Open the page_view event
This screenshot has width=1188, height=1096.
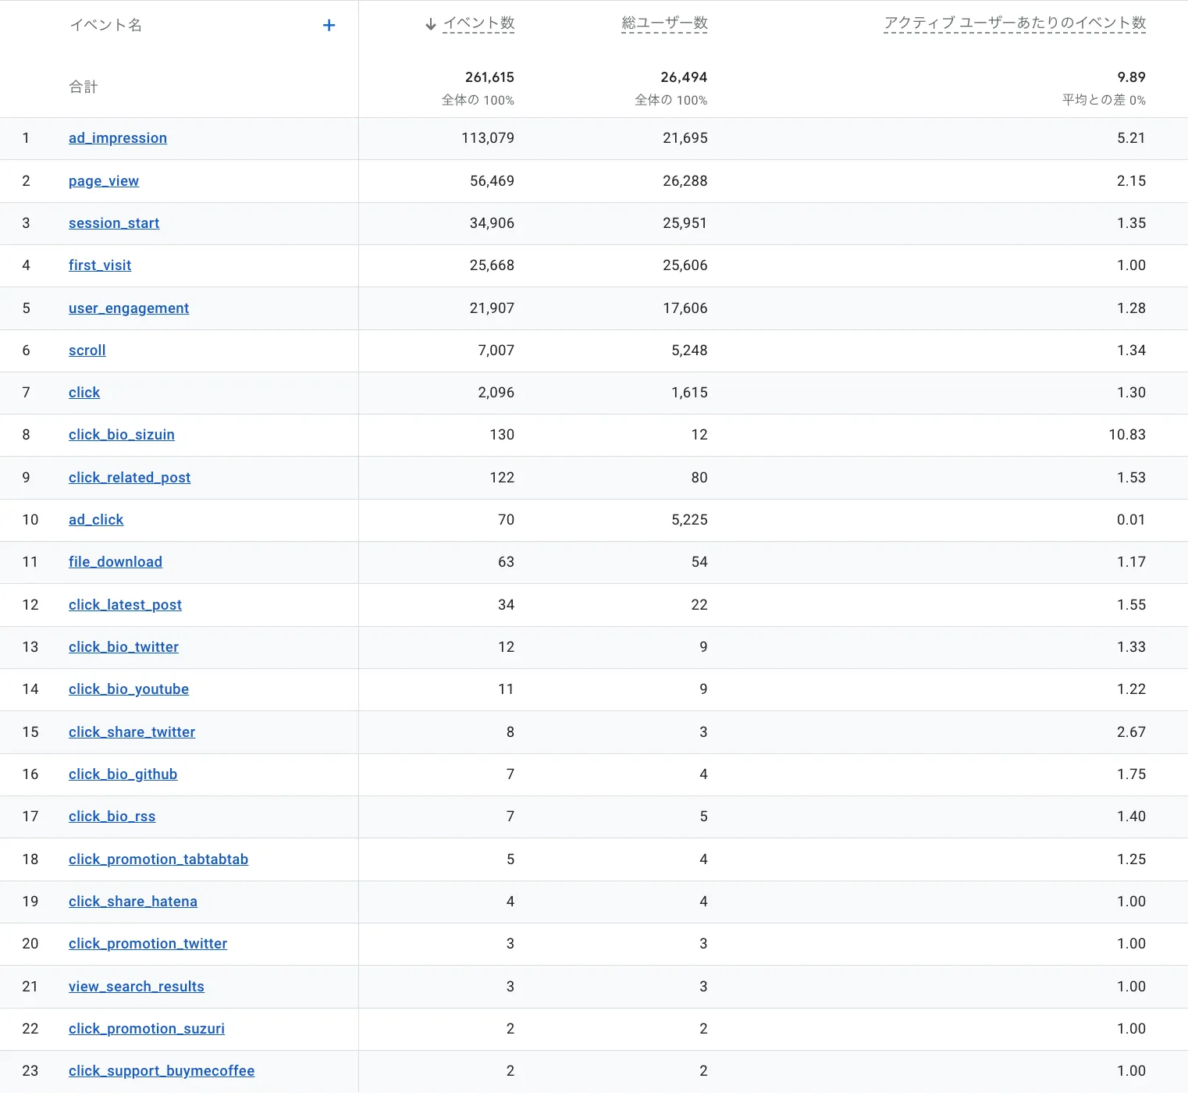(x=104, y=181)
